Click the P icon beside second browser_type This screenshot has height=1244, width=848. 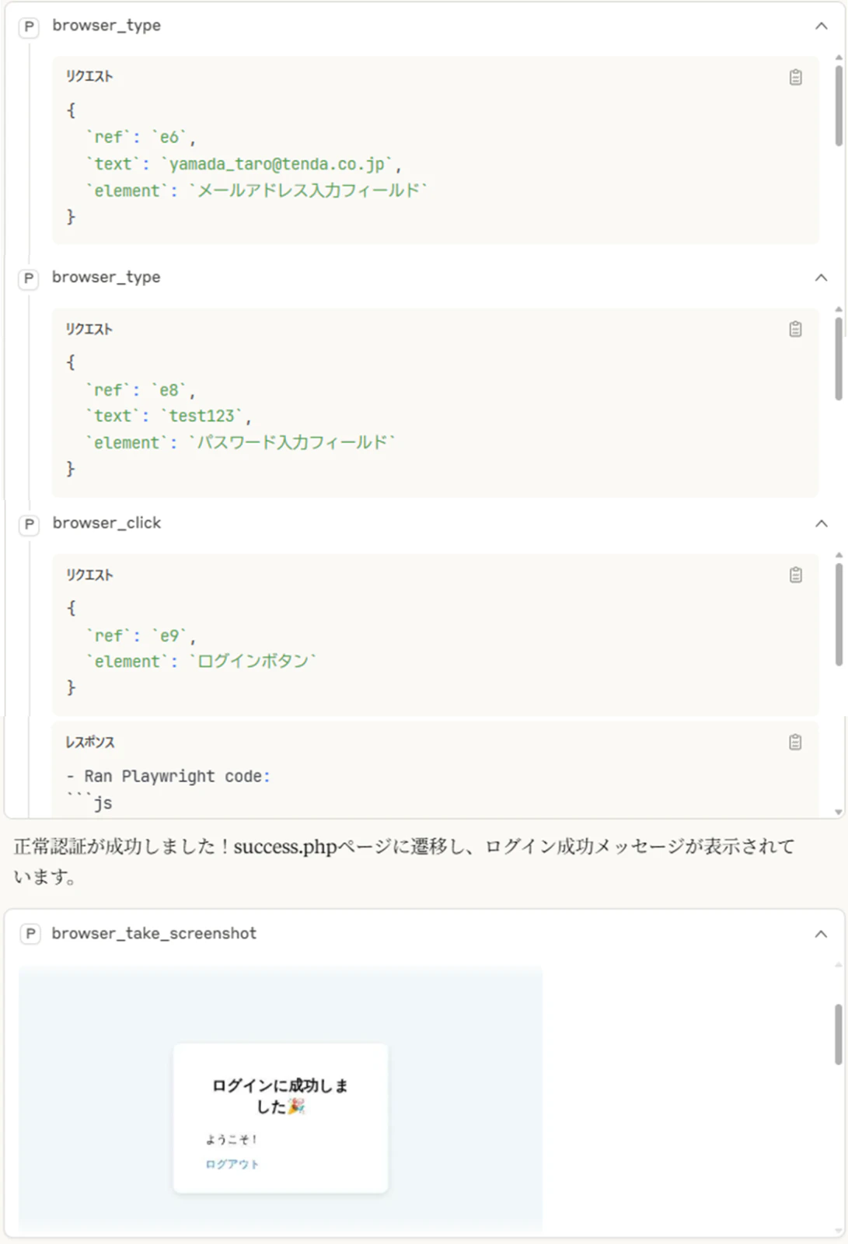click(29, 278)
